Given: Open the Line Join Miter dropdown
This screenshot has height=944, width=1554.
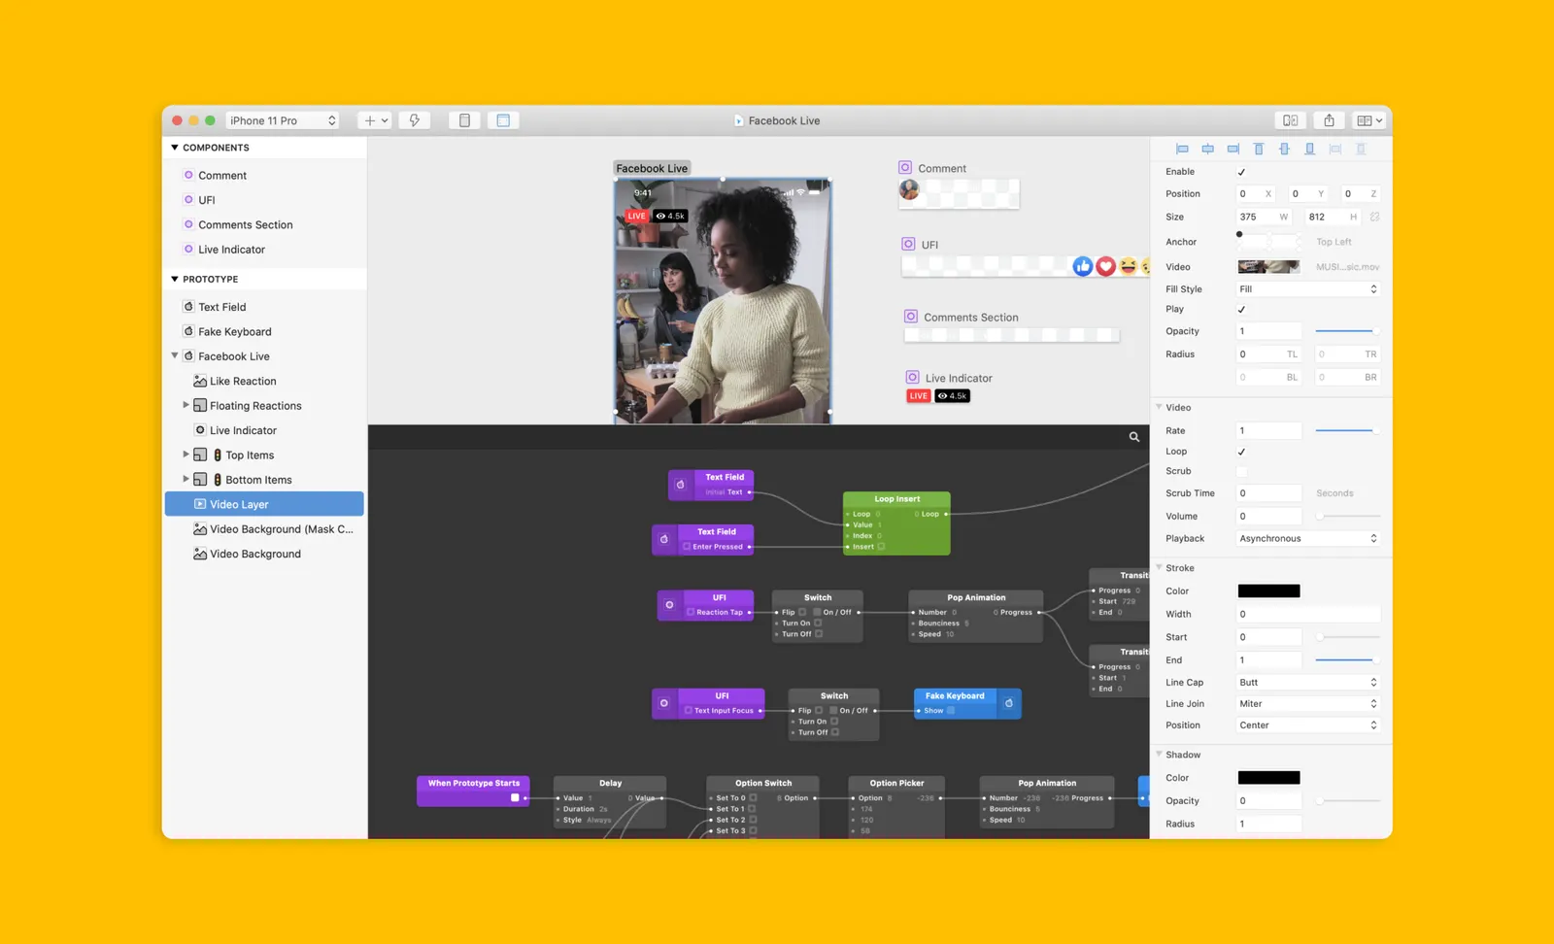Looking at the screenshot, I should (1308, 704).
